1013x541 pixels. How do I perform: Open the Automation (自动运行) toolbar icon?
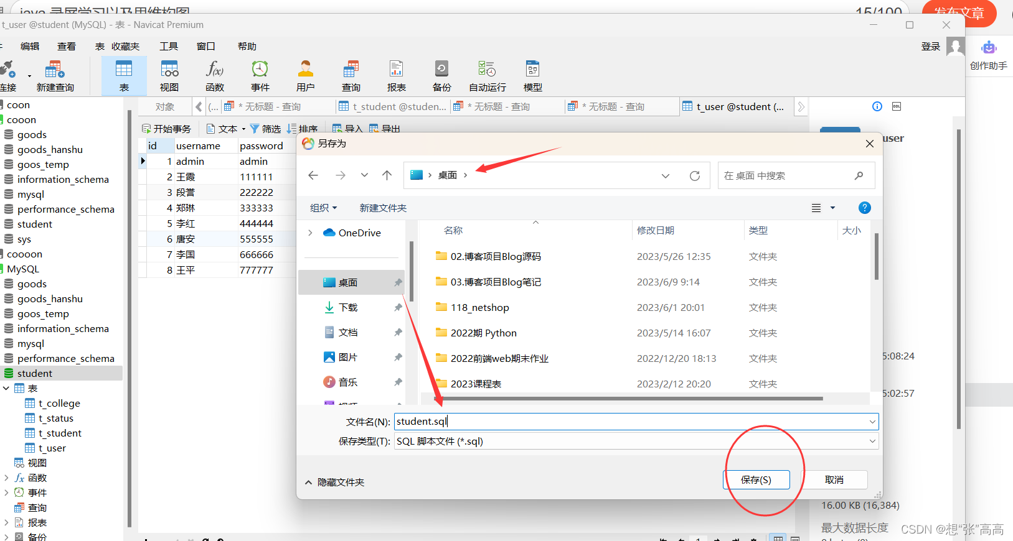coord(488,76)
